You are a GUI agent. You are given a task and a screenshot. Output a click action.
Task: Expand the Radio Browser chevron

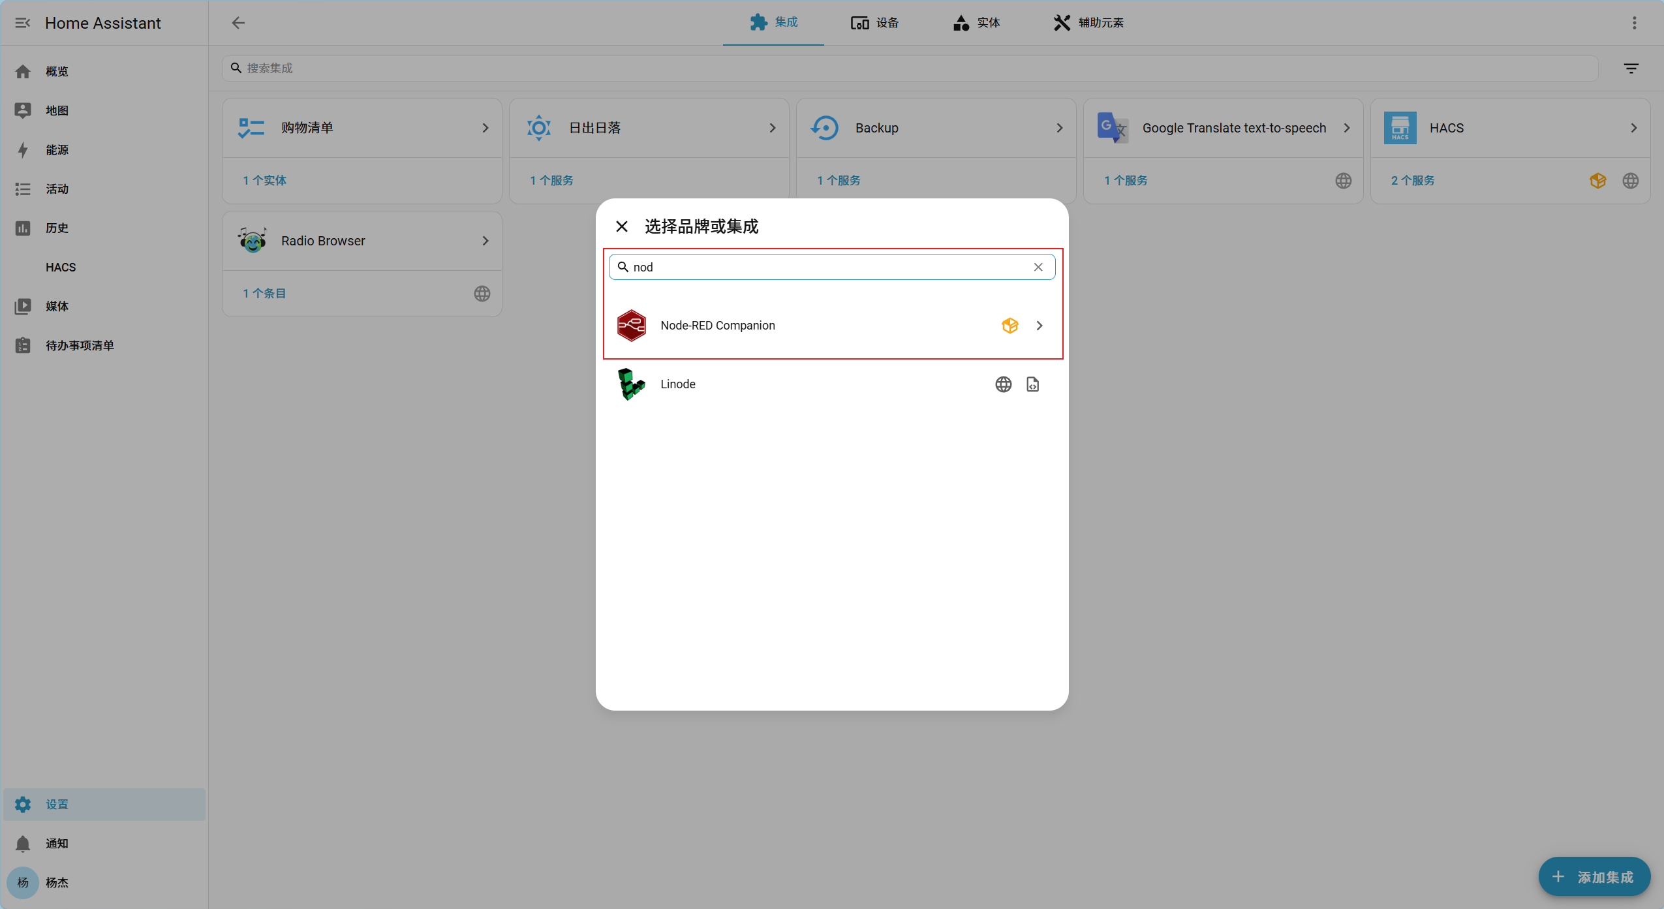click(x=485, y=241)
